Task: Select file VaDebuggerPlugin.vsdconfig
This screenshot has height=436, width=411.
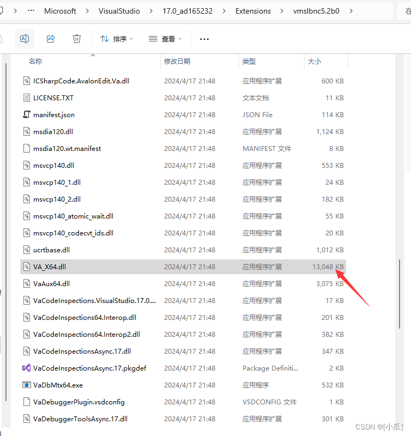Action: tap(183, 402)
